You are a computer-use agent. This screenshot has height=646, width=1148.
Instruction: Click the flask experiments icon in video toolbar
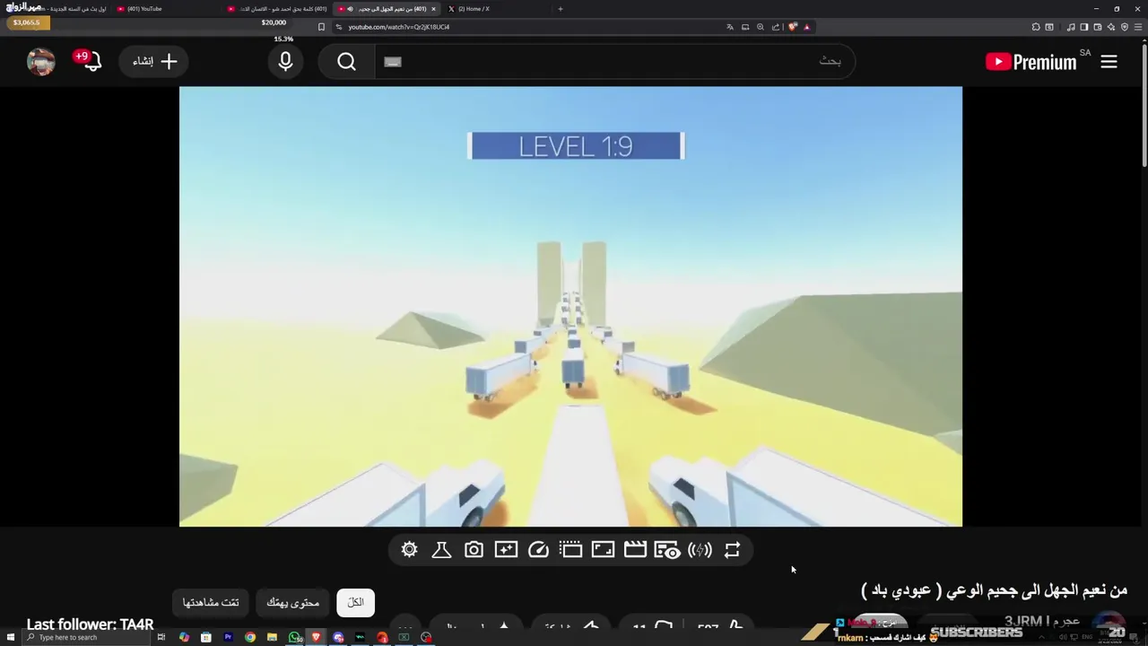441,550
